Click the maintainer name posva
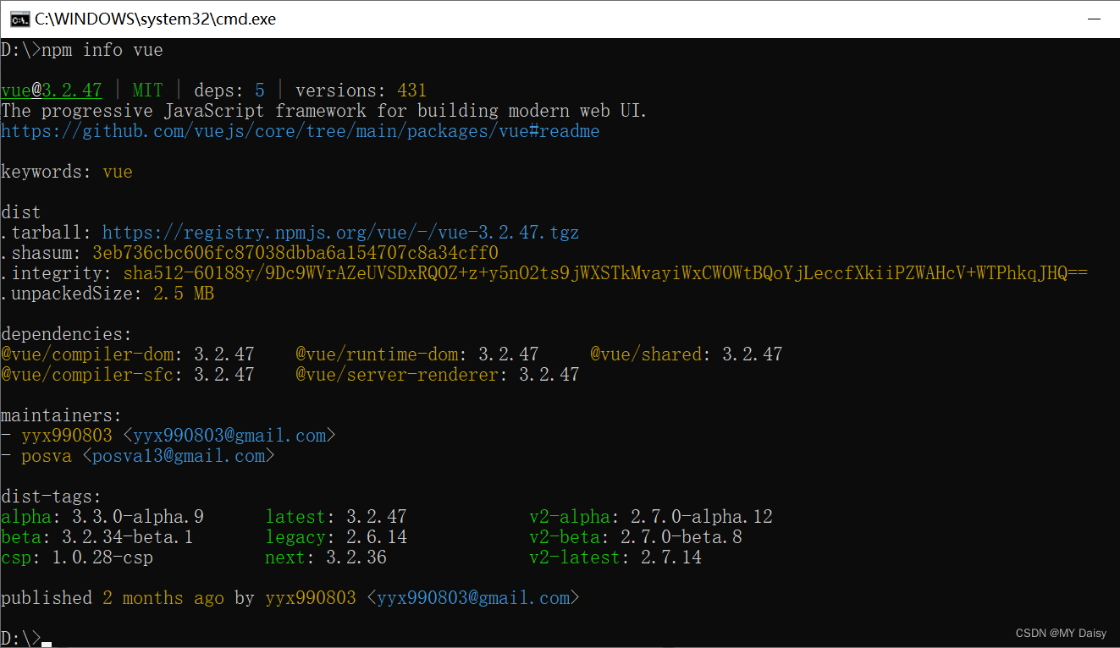Screen dimensions: 1120x648 pyautogui.click(x=47, y=456)
